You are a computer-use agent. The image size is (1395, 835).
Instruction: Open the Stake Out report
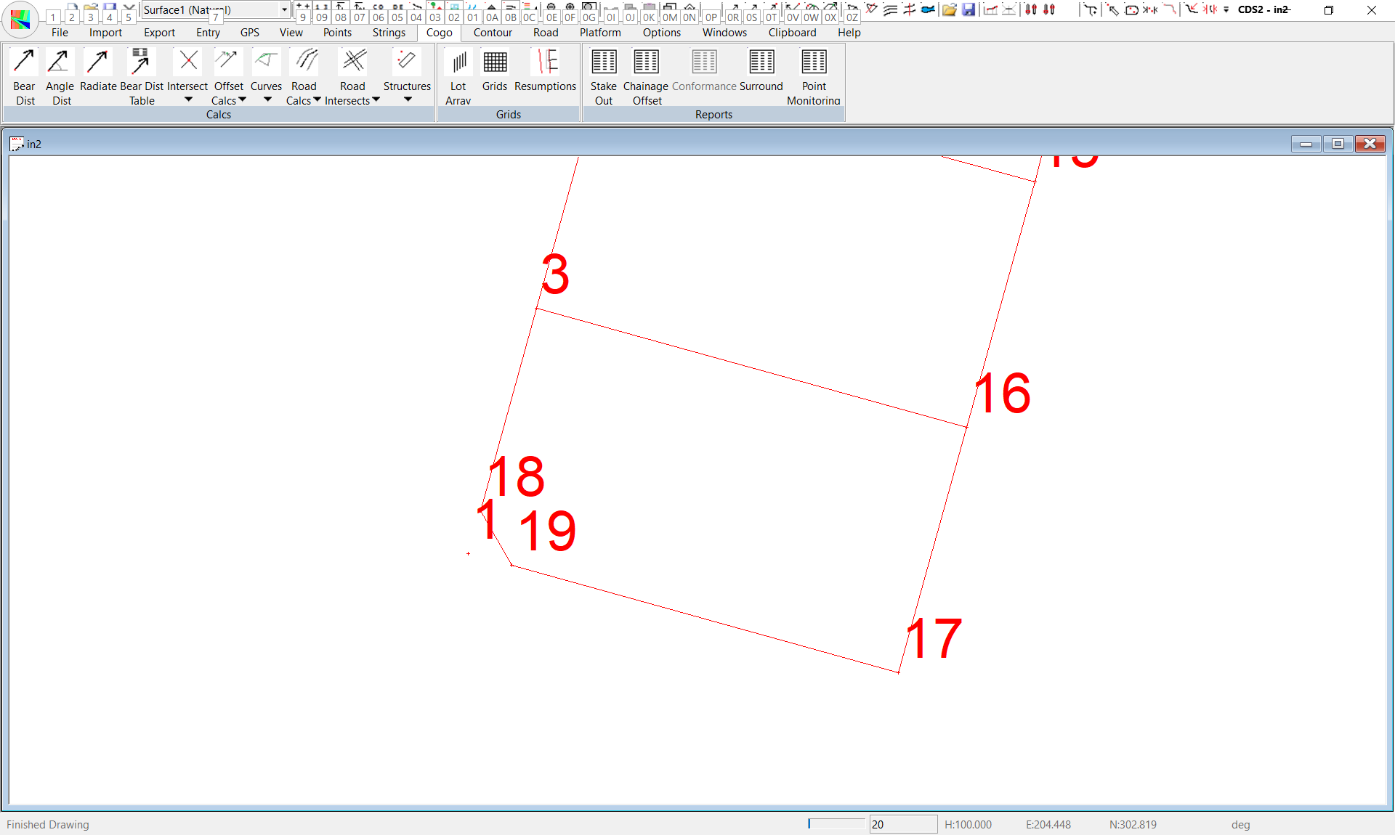(604, 63)
